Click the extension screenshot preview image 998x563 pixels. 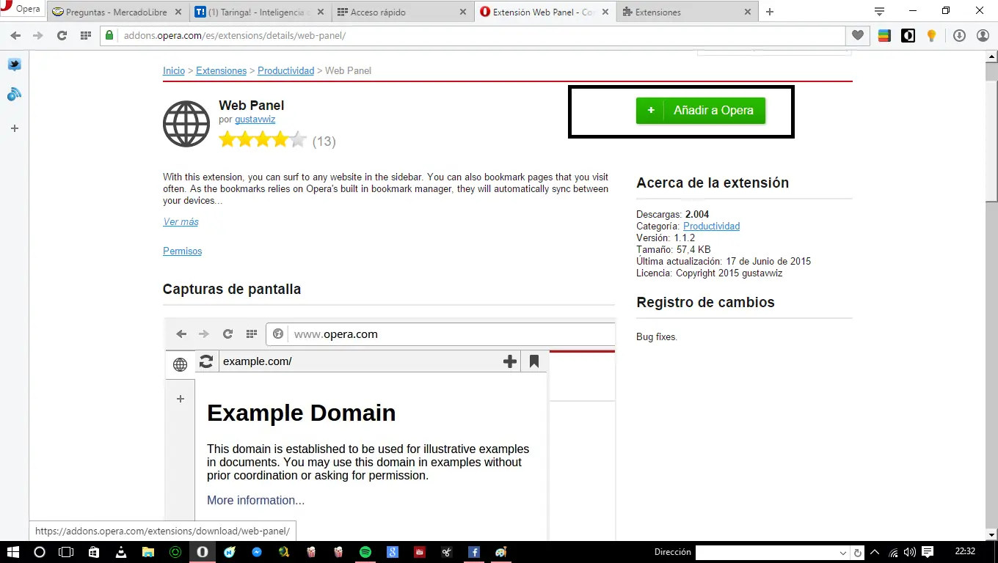coord(390,429)
